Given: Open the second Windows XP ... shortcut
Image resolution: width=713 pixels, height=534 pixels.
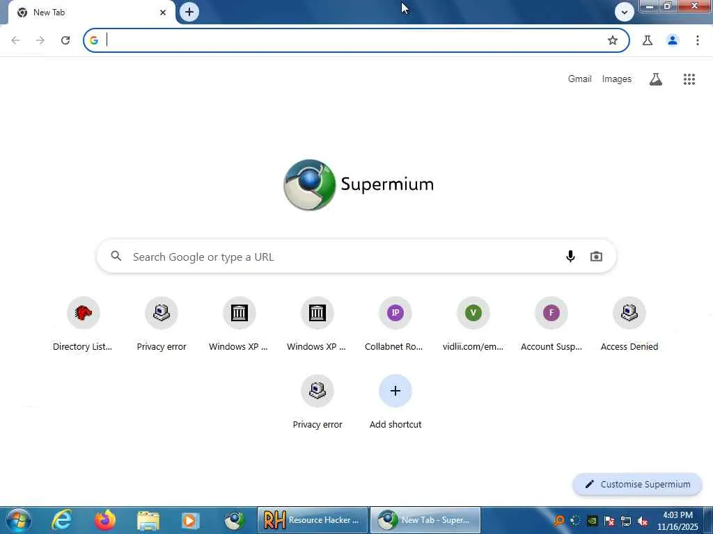Looking at the screenshot, I should tap(318, 324).
